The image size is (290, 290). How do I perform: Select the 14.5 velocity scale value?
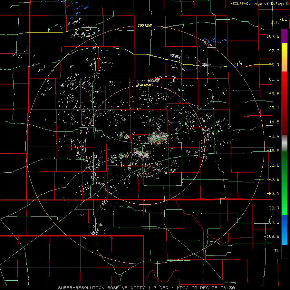click(x=274, y=122)
